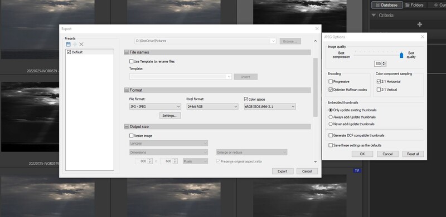Viewport: 446px width, 217px height.
Task: Collapse the Criteria panel
Action: (374, 16)
